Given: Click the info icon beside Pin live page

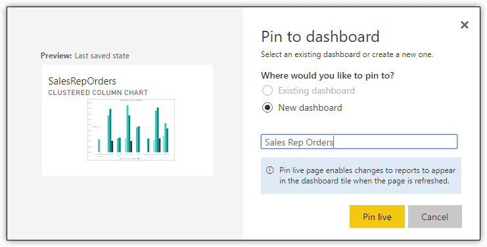Looking at the screenshot, I should point(270,170).
